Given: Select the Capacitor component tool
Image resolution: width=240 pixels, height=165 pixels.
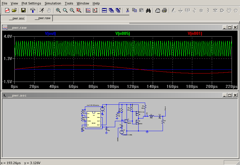Looking at the screenshot, I should [x=201, y=10].
